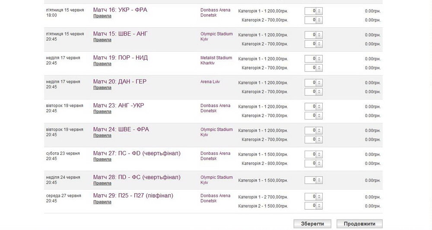Click the Arena Lviv venue link
Image resolution: width=432 pixels, height=230 pixels.
pos(210,82)
